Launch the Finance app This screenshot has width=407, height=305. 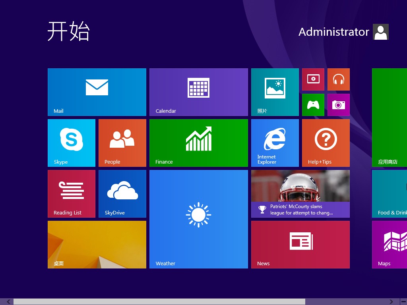tap(198, 143)
